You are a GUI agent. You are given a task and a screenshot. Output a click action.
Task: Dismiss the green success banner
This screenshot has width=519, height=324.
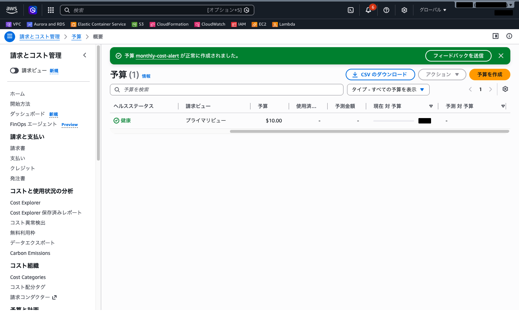pos(501,56)
